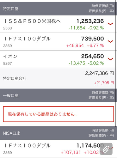
Task: Click the 一般口座 section header
Action: (58, 95)
